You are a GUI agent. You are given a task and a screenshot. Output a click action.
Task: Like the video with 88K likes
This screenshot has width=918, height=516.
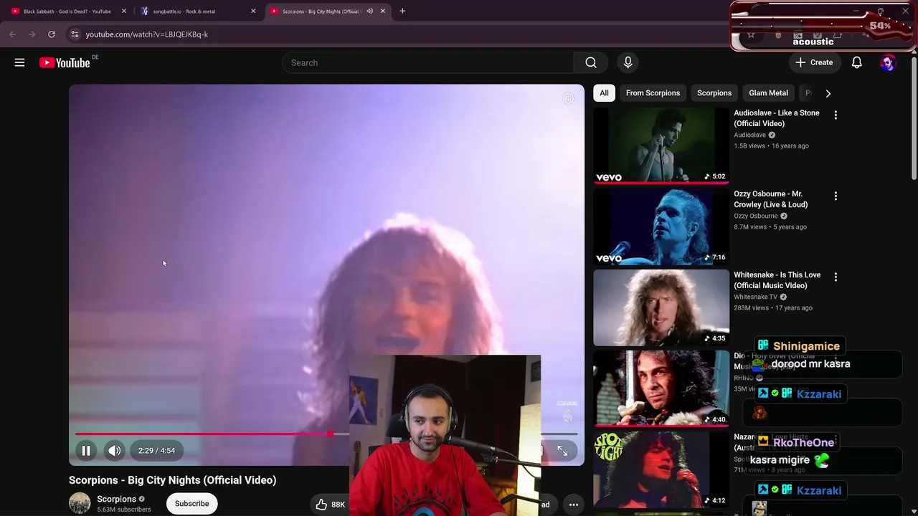coord(331,504)
